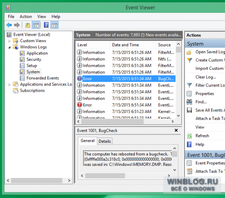225x198 pixels.
Task: Collapse the Event 1001 actions section header
Action: pyautogui.click(x=205, y=155)
